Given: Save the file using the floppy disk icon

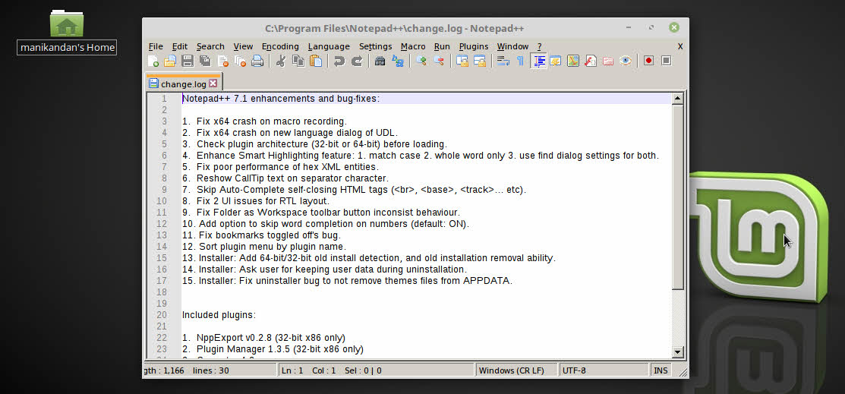Looking at the screenshot, I should click(188, 61).
